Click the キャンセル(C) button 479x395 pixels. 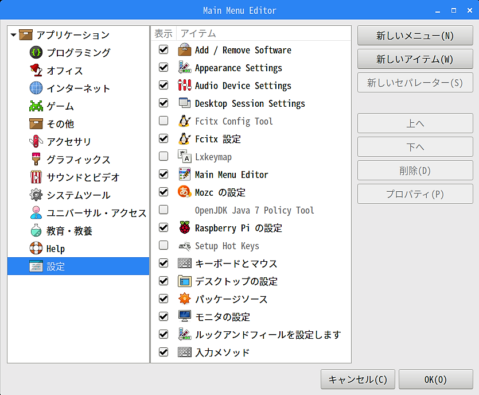(358, 379)
